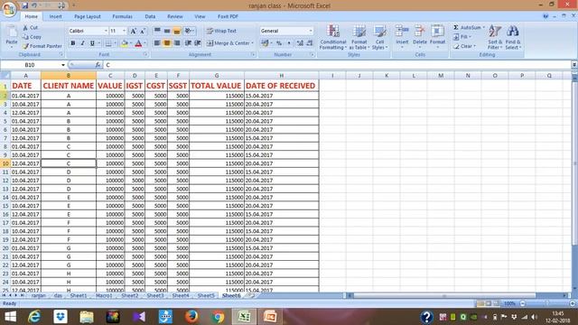
Task: Open the font size dropdown
Action: point(125,31)
